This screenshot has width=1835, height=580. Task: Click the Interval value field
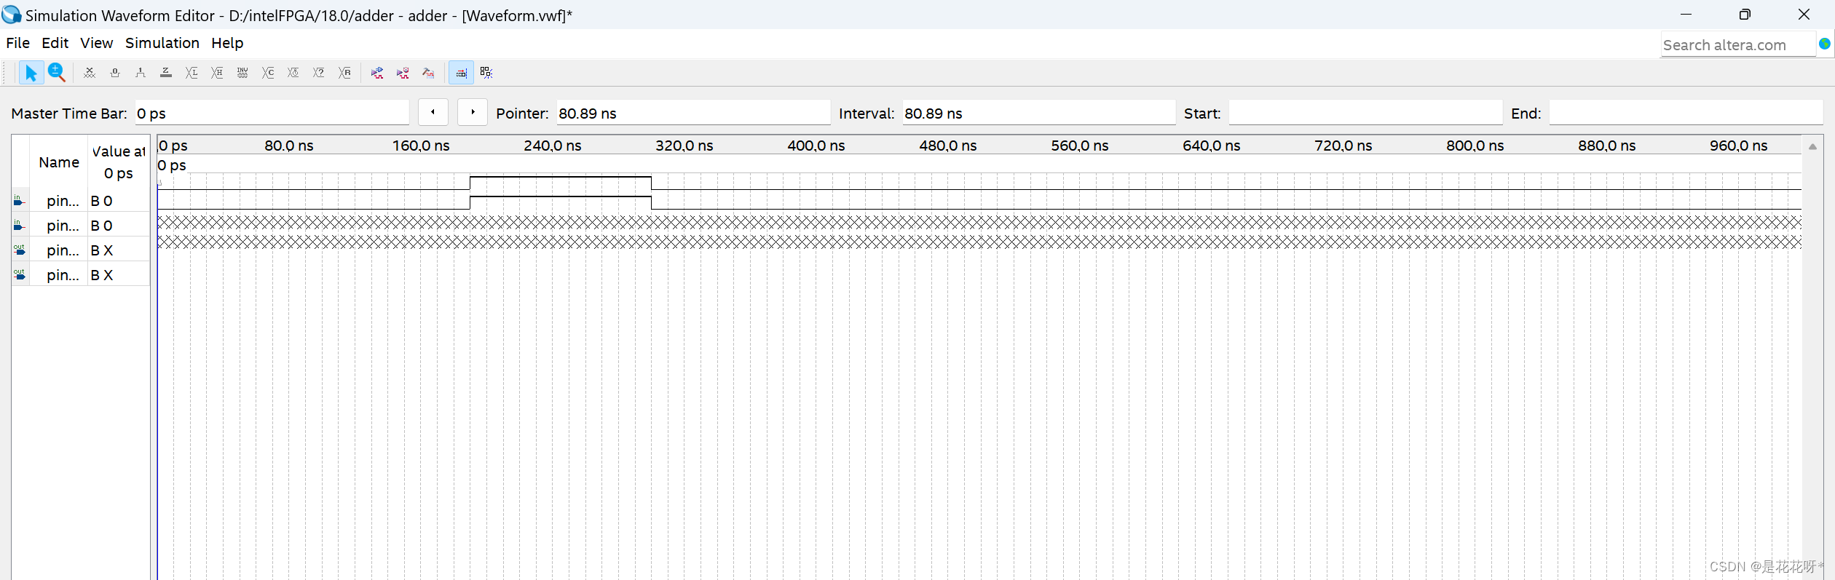pos(1039,113)
